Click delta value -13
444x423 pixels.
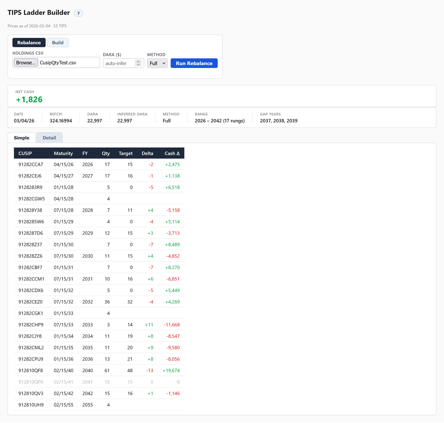[150, 371]
